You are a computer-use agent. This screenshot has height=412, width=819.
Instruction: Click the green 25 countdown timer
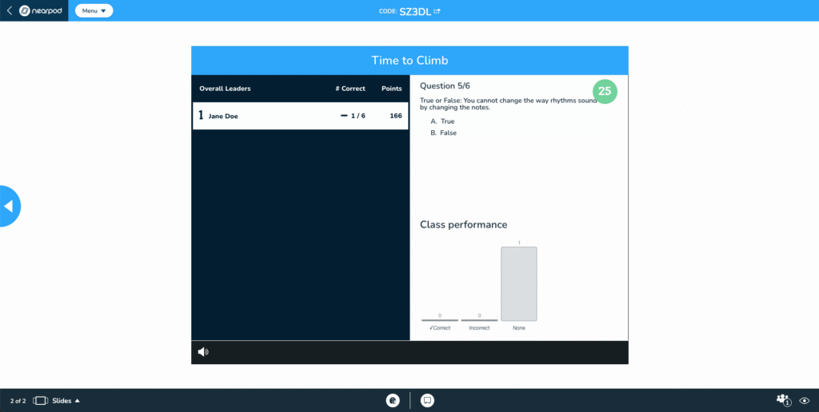click(605, 91)
